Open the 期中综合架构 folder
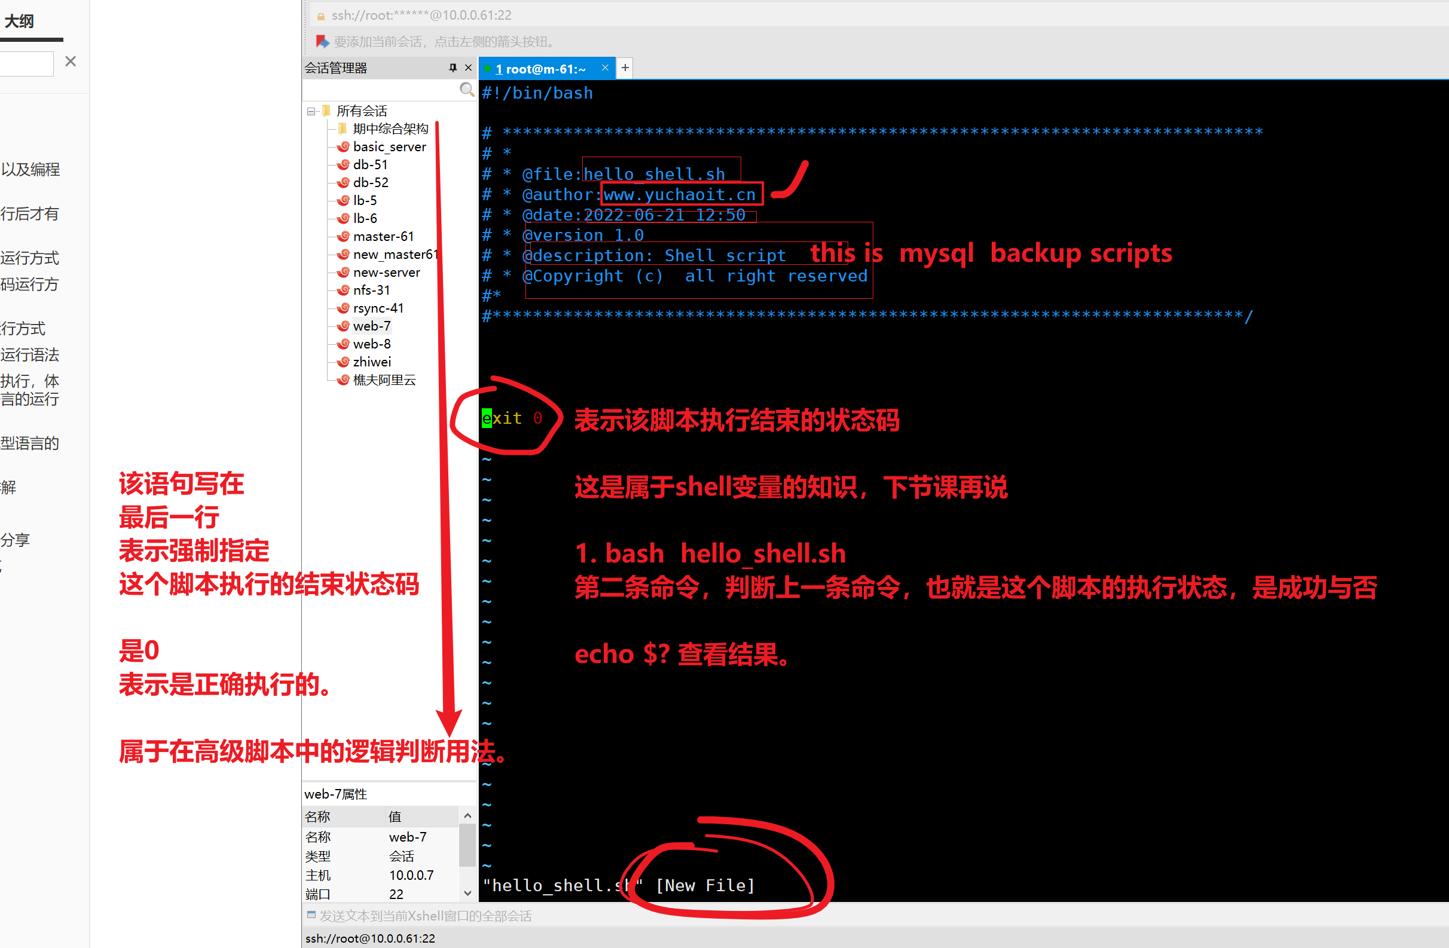1449x948 pixels. point(390,129)
